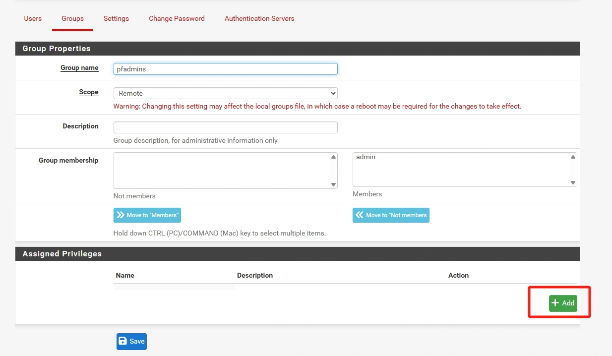Click the Scope label
The height and width of the screenshot is (356, 612).
click(89, 92)
